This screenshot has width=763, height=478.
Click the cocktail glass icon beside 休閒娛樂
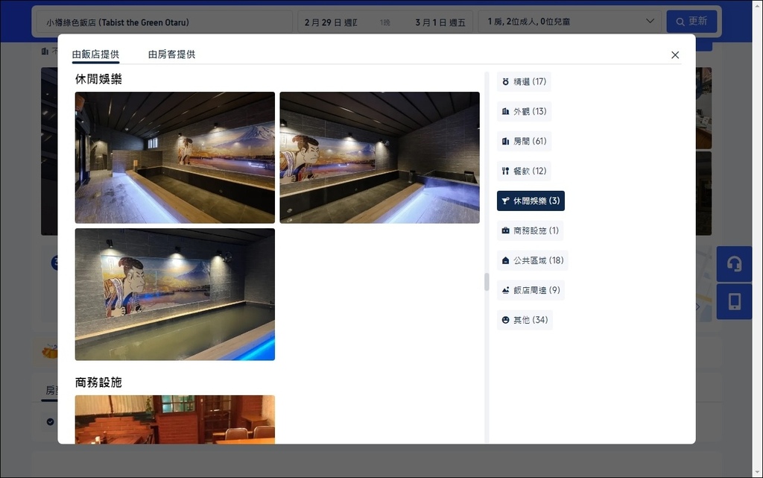tap(506, 201)
